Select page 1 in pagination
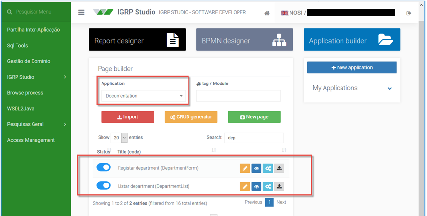Image resolution: width=427 pixels, height=216 pixels. click(269, 202)
